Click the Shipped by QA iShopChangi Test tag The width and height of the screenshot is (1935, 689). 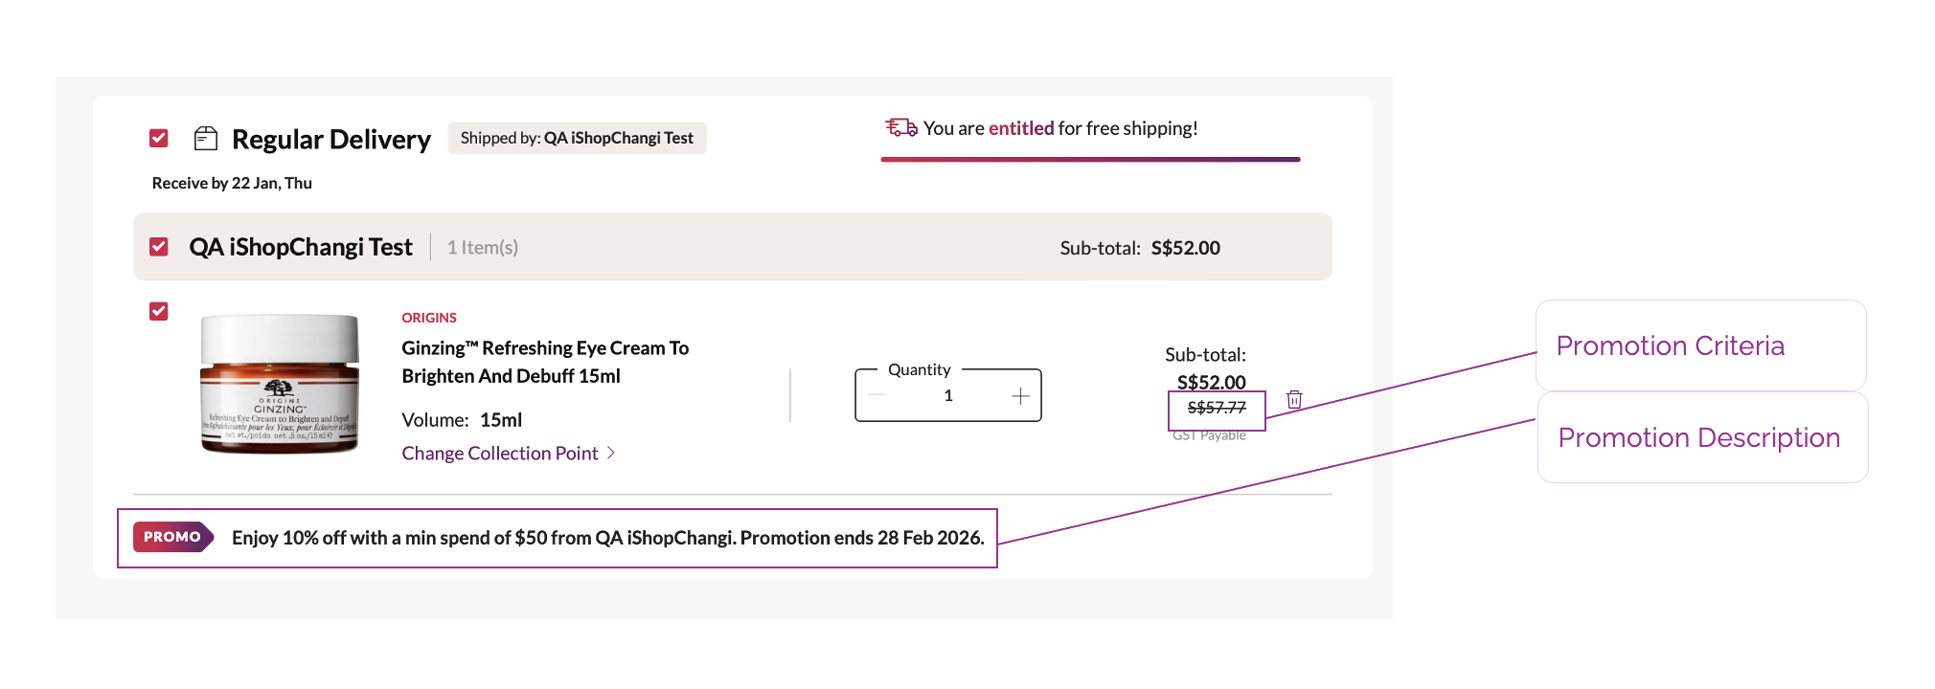pyautogui.click(x=577, y=138)
